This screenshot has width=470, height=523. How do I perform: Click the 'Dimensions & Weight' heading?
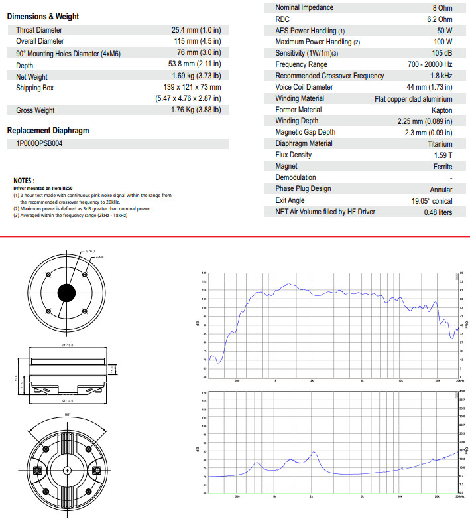(43, 17)
